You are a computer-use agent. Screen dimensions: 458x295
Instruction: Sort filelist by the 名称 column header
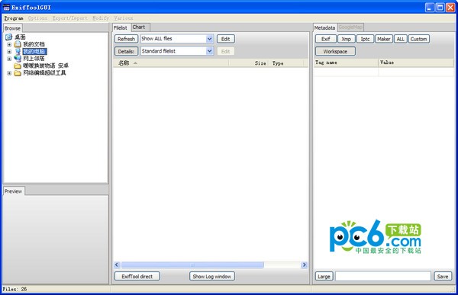(x=170, y=63)
